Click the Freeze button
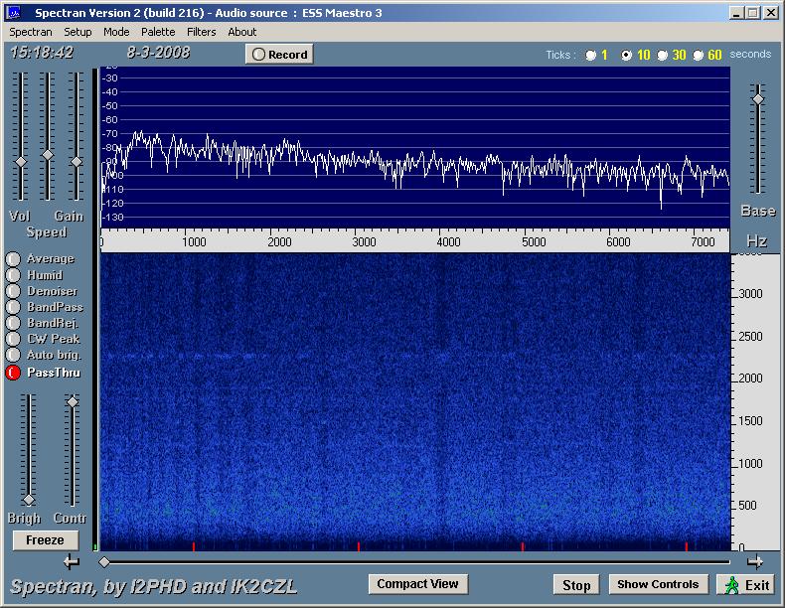This screenshot has height=608, width=785. pos(45,540)
